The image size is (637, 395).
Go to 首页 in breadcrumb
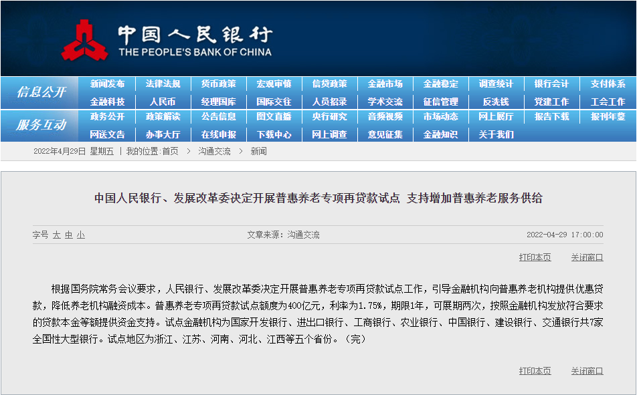[x=170, y=152]
